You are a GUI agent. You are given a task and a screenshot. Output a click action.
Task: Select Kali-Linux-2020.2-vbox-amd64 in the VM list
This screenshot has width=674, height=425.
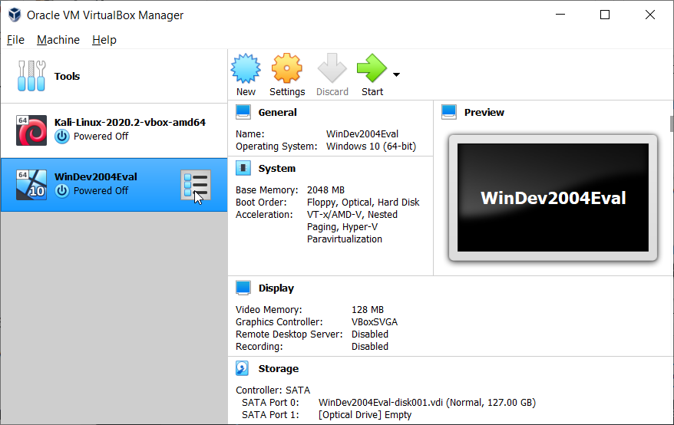point(114,130)
